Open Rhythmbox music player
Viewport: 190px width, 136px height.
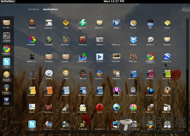83,125
